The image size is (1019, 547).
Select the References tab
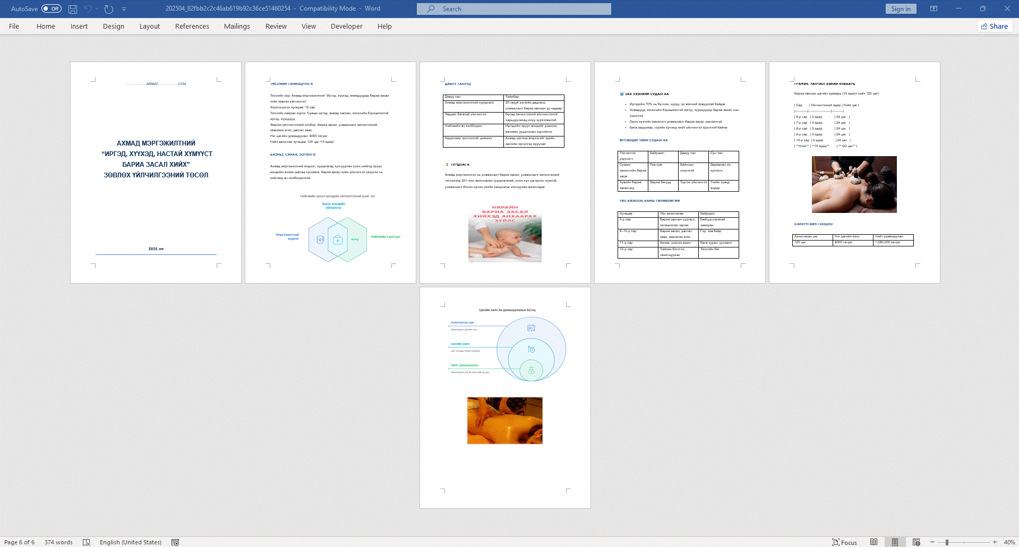pyautogui.click(x=192, y=26)
